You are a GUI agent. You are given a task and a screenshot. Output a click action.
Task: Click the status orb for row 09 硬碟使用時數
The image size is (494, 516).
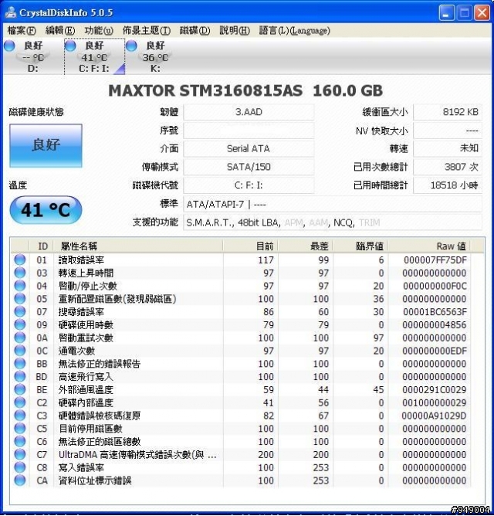pos(20,324)
